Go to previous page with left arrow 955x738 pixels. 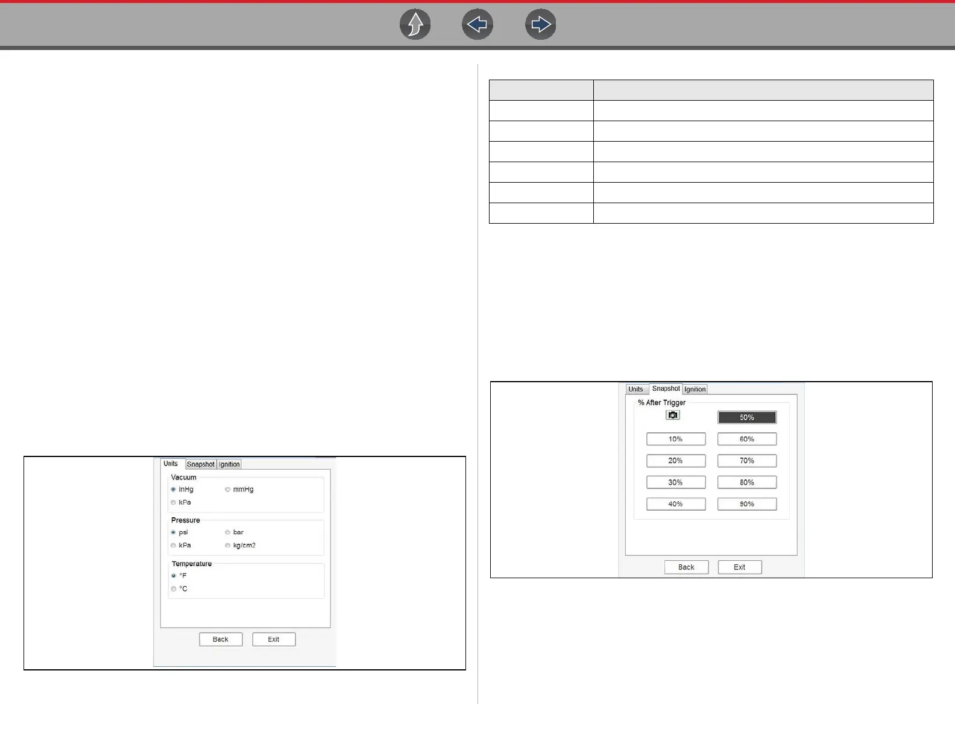click(x=478, y=25)
